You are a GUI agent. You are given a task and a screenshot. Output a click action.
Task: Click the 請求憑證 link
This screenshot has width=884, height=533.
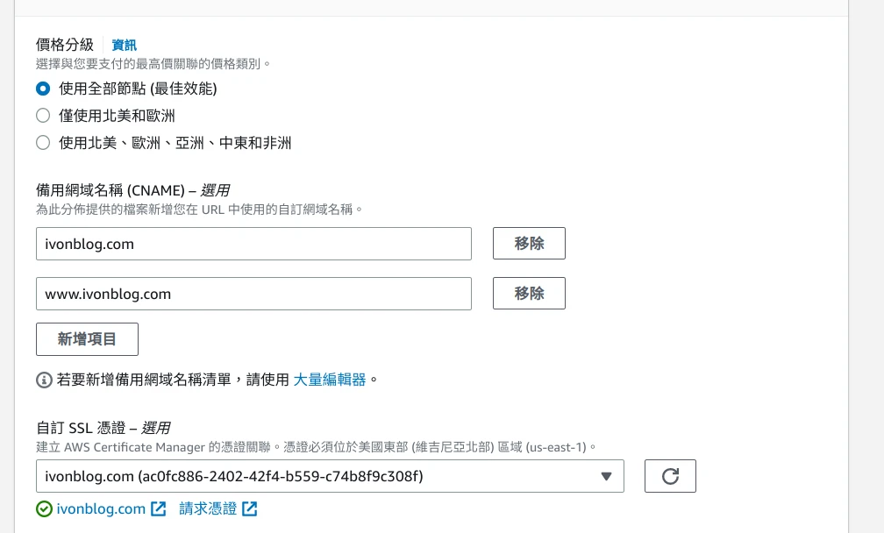[208, 508]
